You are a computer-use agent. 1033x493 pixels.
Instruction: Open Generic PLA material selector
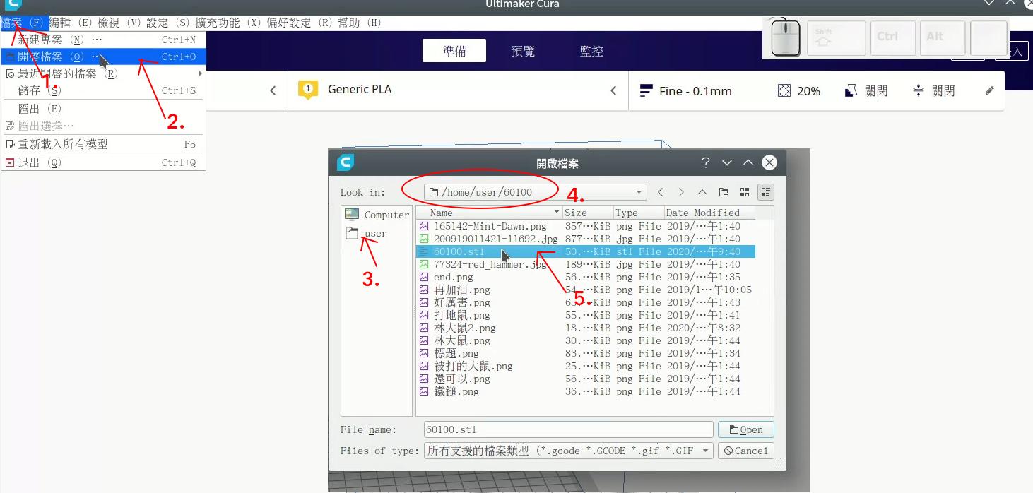(x=458, y=90)
